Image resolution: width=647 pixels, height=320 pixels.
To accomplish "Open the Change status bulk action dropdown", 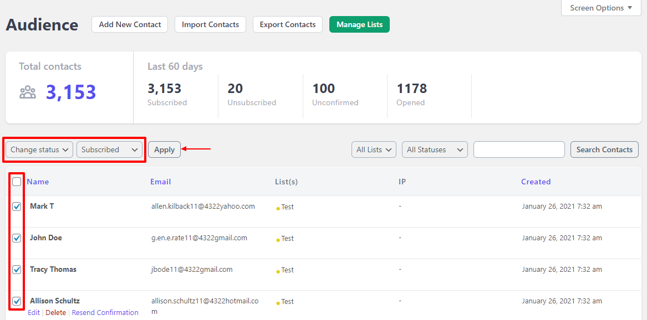I will pyautogui.click(x=39, y=149).
